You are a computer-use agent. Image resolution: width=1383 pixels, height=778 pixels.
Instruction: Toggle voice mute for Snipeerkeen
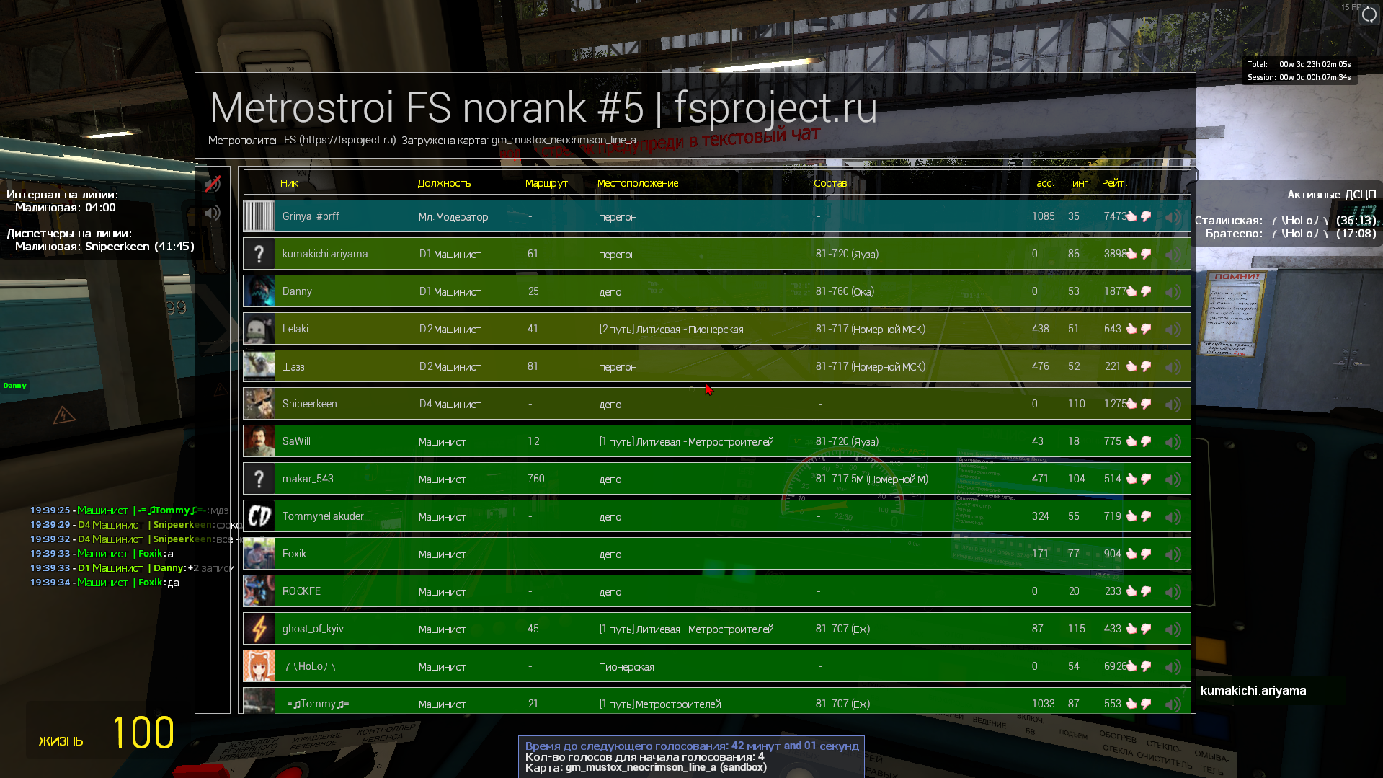click(x=1173, y=405)
